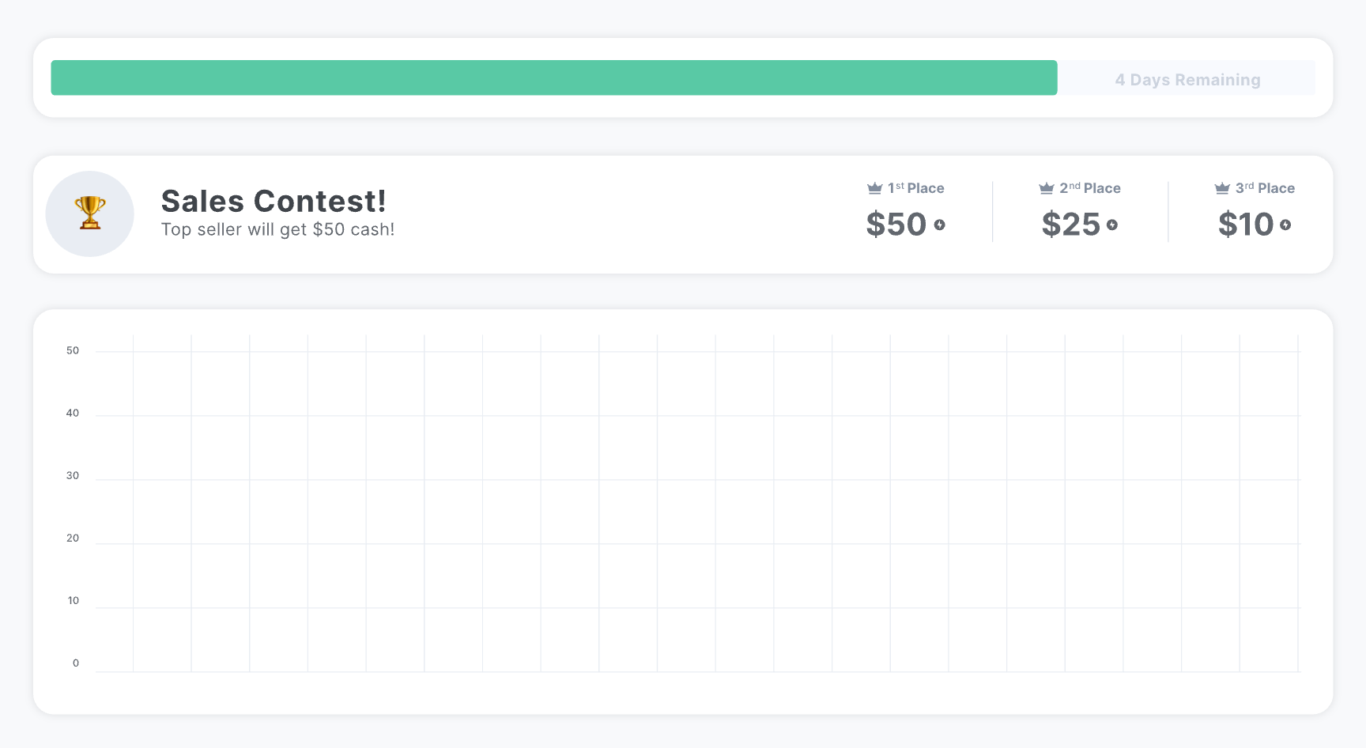This screenshot has height=748, width=1366.
Task: Click the $25 prize amount
Action: pos(1071,225)
